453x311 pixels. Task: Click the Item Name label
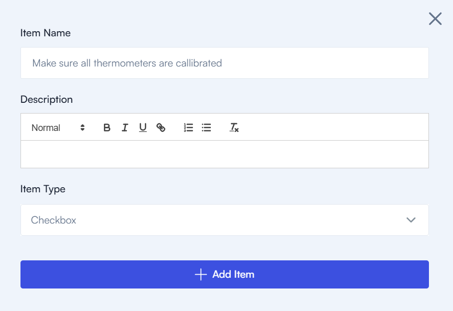[x=46, y=33]
